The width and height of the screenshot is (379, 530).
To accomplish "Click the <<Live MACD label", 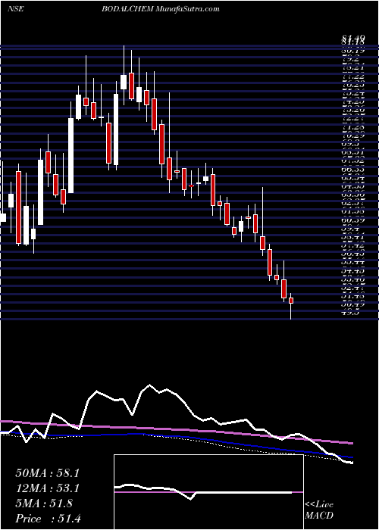I will tap(319, 510).
